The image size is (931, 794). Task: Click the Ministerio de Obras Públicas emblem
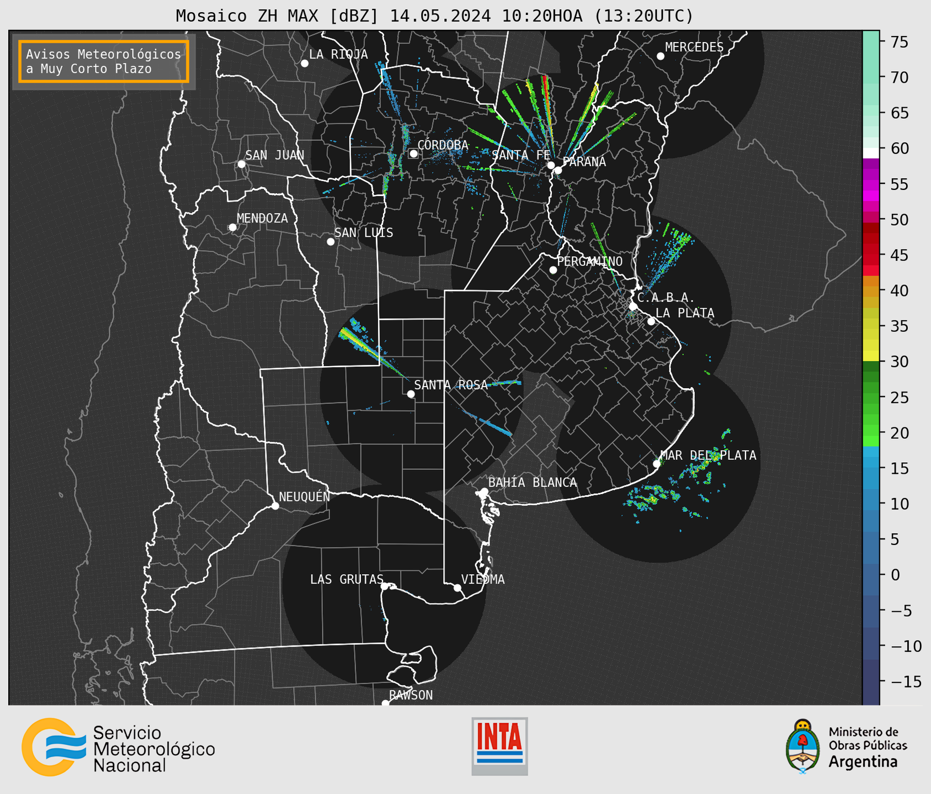click(803, 746)
